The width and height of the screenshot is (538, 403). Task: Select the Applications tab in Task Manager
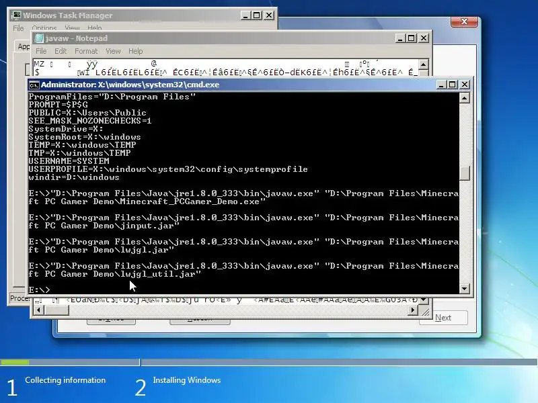[23, 46]
